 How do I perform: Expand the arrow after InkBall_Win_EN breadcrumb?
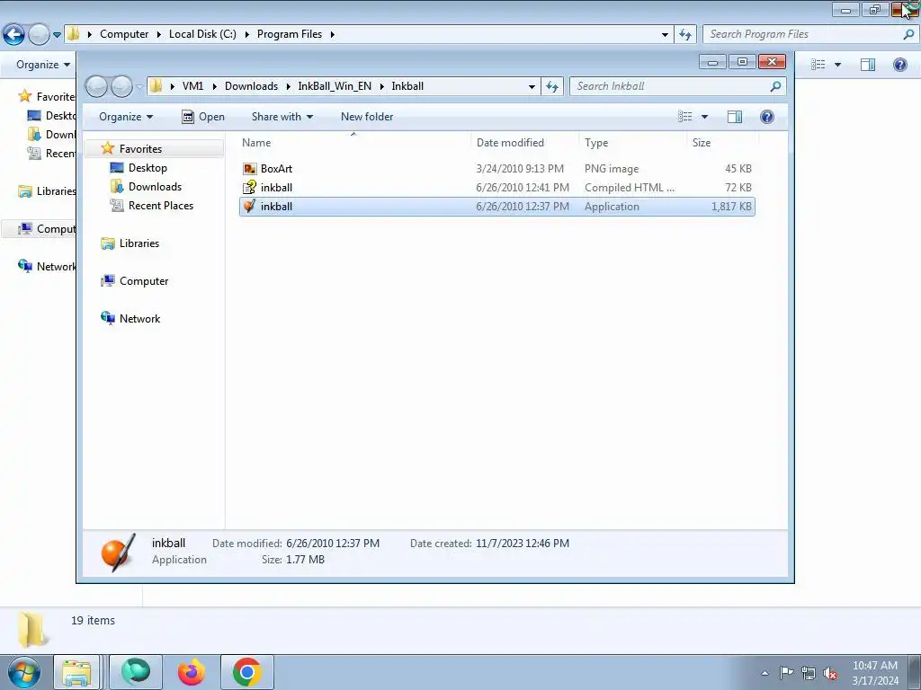pyautogui.click(x=381, y=86)
